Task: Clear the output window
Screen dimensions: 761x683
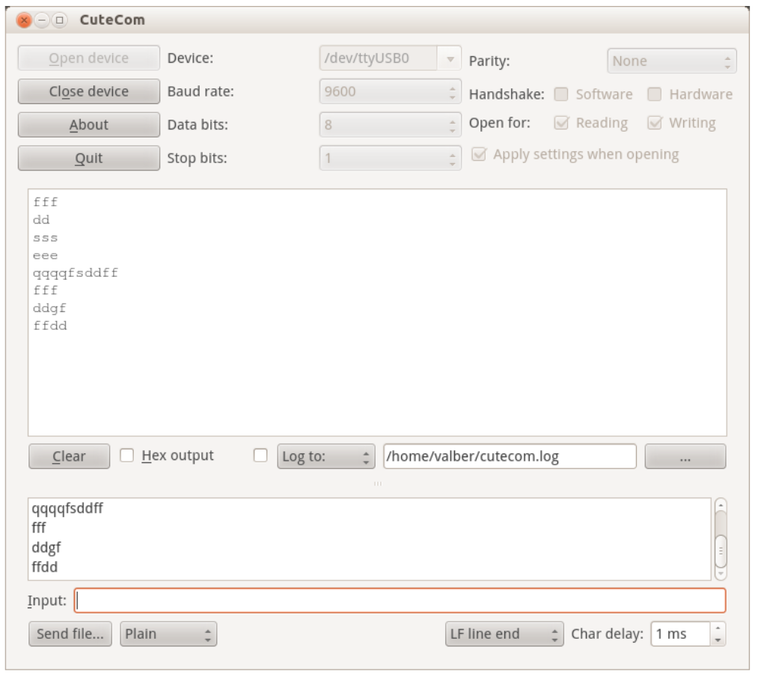Action: (69, 456)
